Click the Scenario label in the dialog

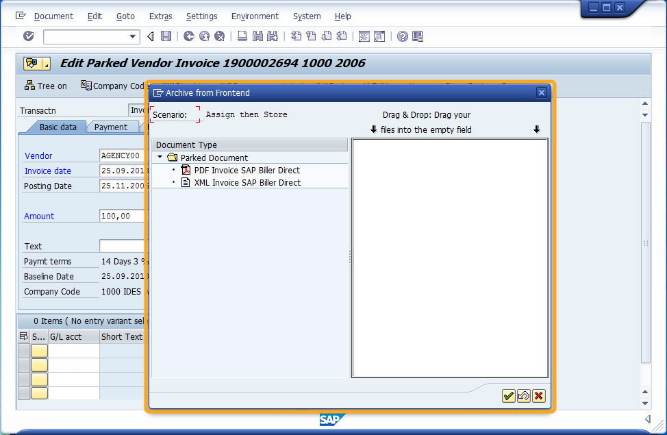(170, 114)
